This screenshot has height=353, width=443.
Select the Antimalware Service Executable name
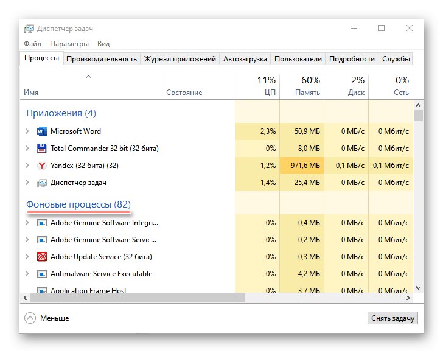click(102, 274)
